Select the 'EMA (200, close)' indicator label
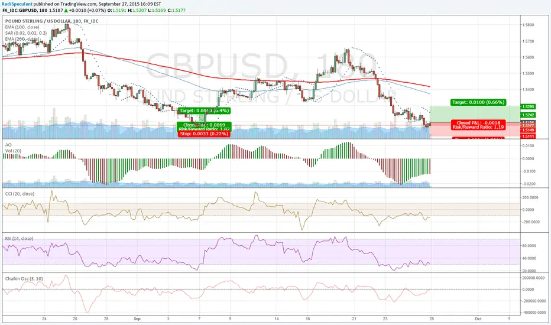The image size is (551, 325). (22, 39)
